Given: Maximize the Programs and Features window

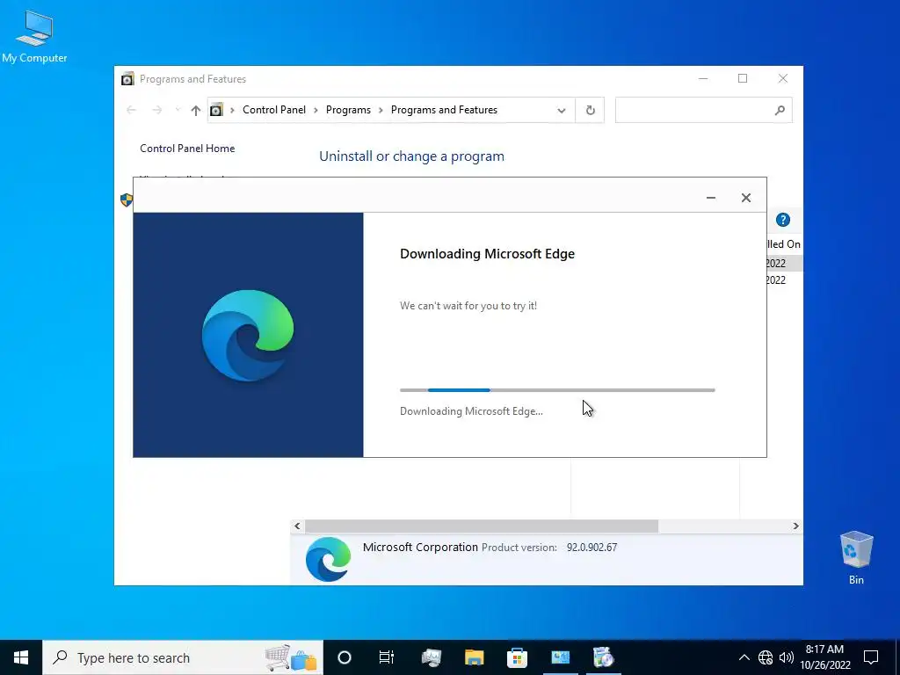Looking at the screenshot, I should click(x=743, y=78).
